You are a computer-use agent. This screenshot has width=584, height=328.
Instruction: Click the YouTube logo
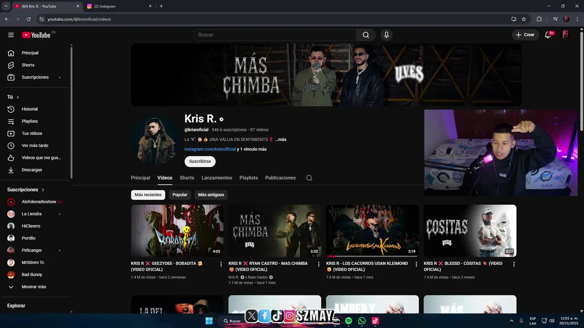36,35
